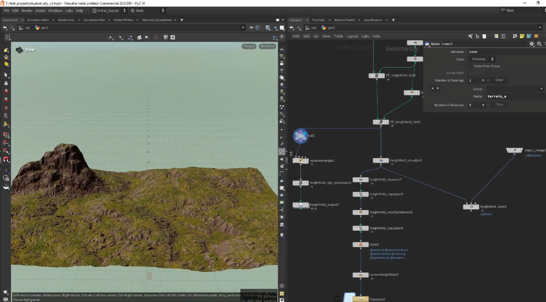This screenshot has width=546, height=302.
Task: Select the heightfield_layer3 node
Action: pos(471,207)
